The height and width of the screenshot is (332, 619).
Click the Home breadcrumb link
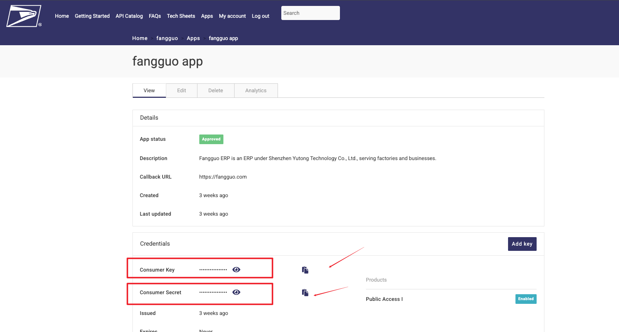140,38
